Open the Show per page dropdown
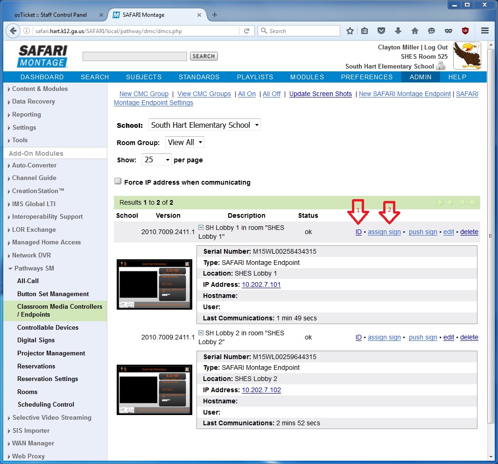This screenshot has height=464, width=498. coord(156,159)
